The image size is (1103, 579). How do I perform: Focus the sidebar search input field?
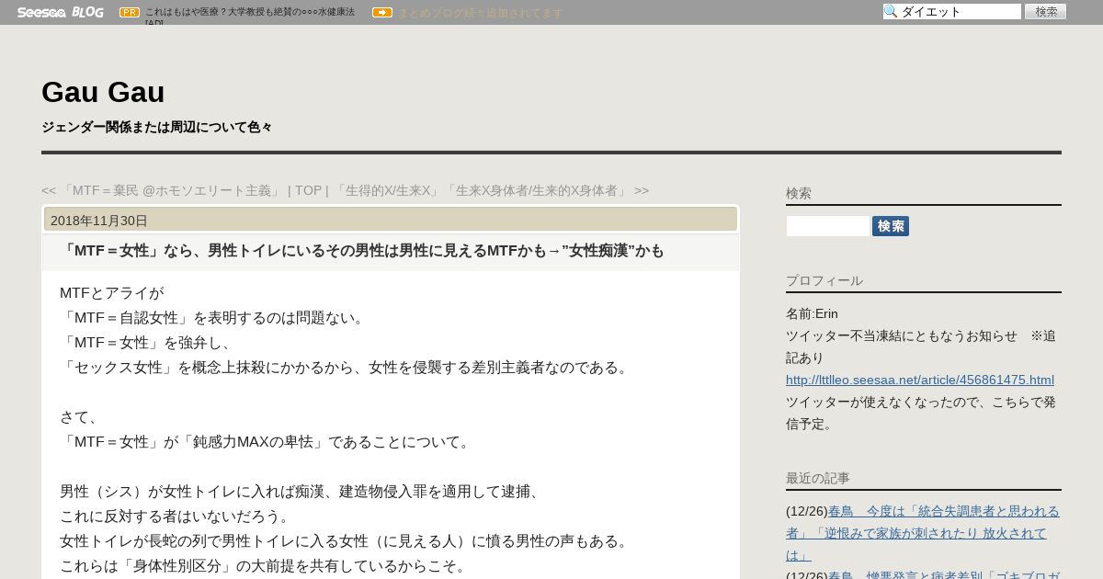pyautogui.click(x=827, y=226)
